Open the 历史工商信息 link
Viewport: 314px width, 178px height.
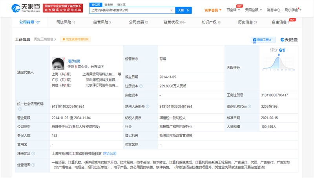tap(45, 39)
